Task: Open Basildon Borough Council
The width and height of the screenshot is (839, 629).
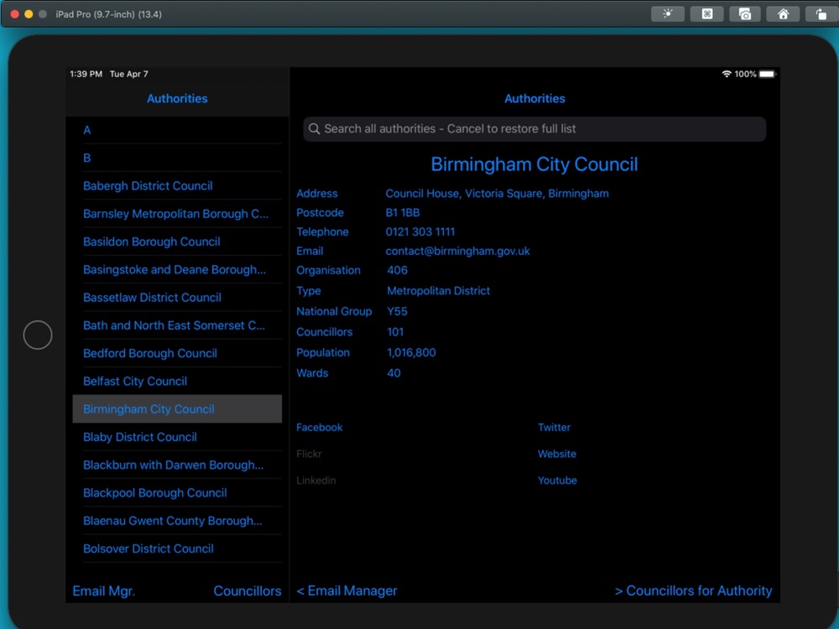Action: [177, 242]
